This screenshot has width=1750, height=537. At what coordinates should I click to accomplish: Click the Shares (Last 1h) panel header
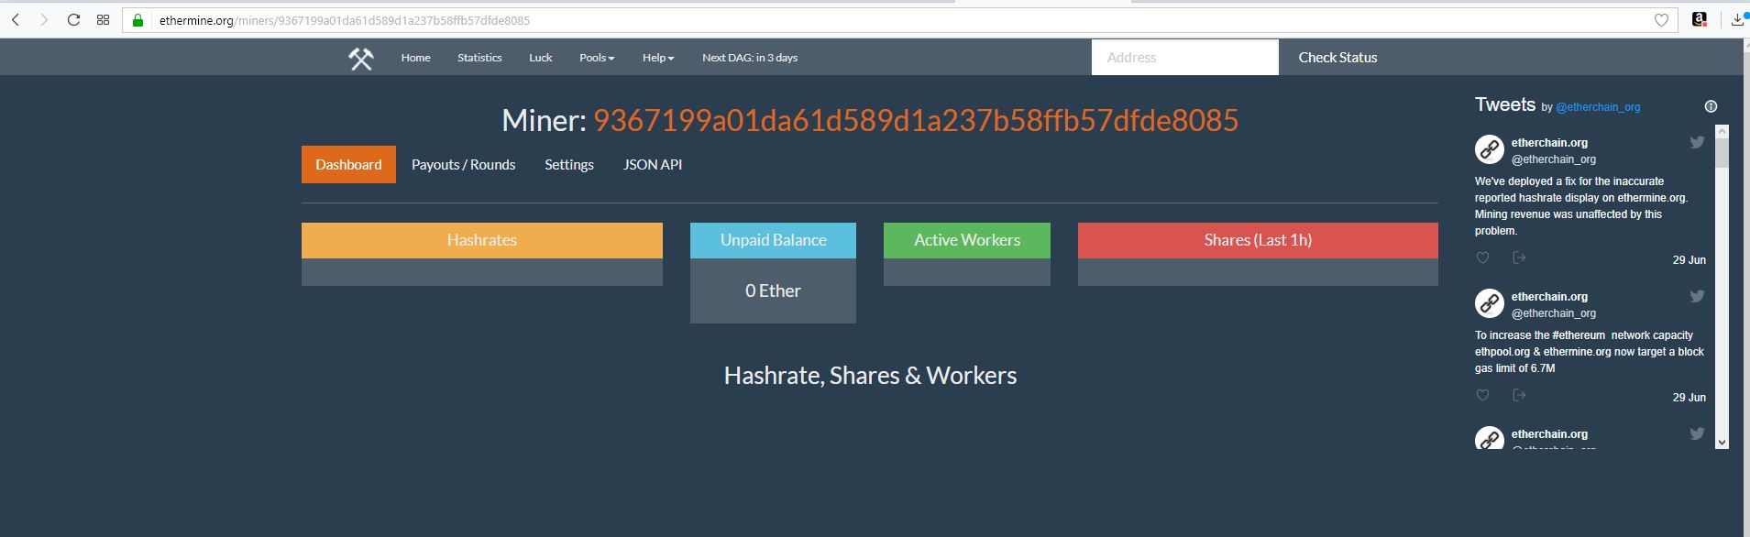point(1258,240)
